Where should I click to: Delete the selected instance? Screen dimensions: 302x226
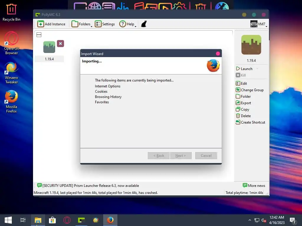click(x=243, y=116)
